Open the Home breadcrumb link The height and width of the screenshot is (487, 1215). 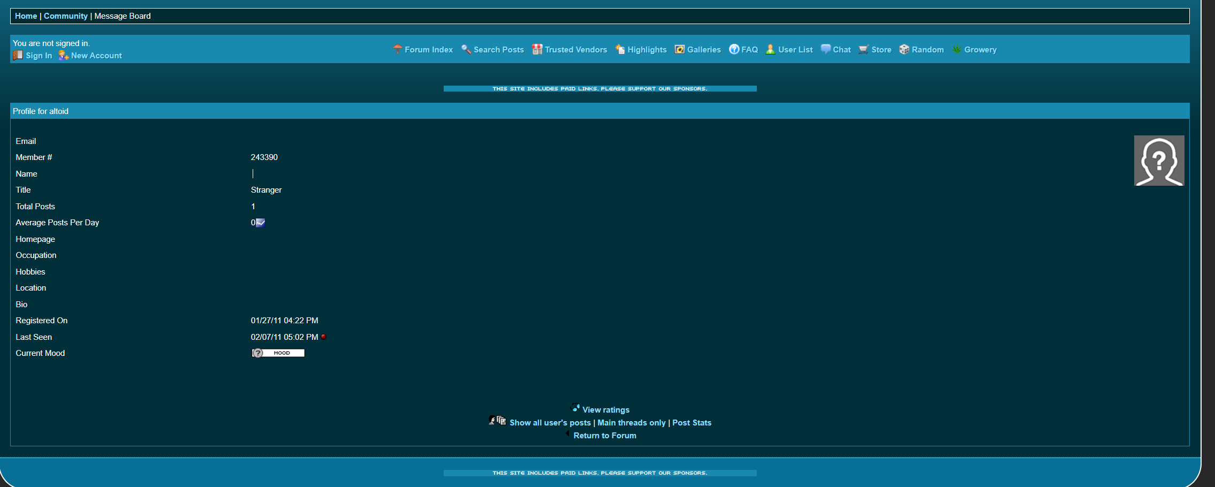(26, 16)
